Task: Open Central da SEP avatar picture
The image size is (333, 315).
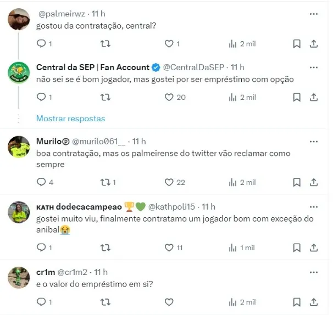Action: coord(19,73)
